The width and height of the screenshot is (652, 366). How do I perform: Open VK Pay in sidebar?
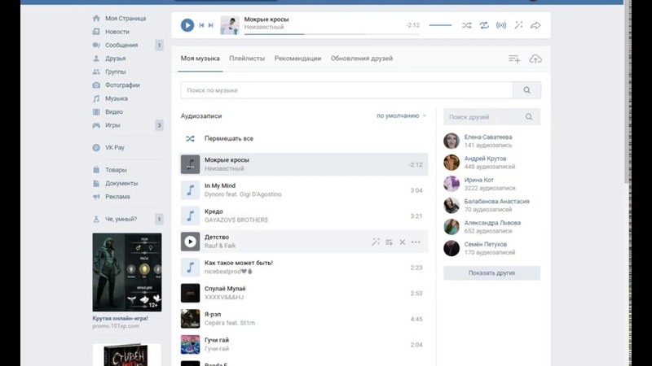click(115, 147)
